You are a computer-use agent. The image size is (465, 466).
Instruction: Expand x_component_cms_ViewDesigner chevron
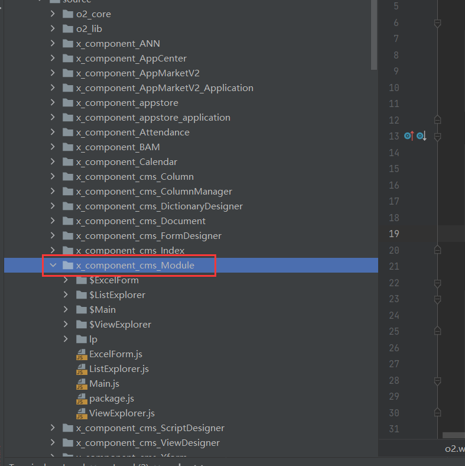pyautogui.click(x=53, y=443)
